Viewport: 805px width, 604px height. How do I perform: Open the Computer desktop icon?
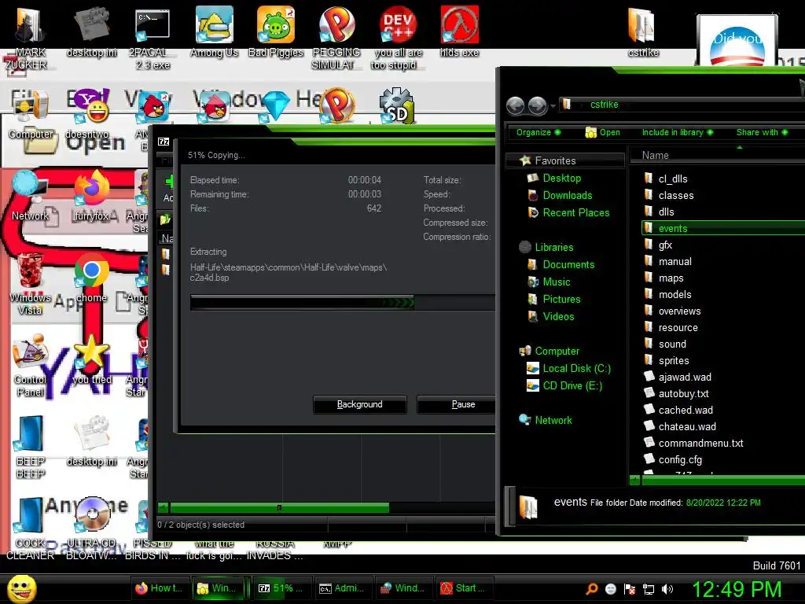click(x=31, y=116)
